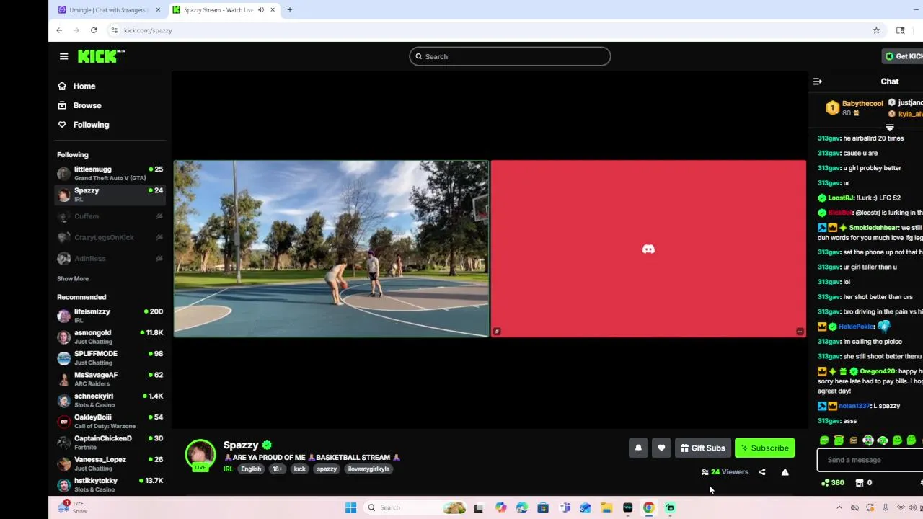
Task: Click the Get KICK button
Action: click(903, 56)
